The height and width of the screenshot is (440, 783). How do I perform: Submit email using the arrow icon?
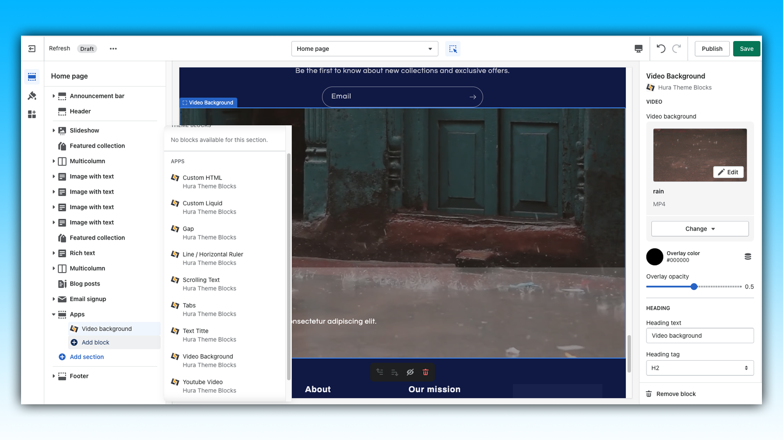(473, 97)
